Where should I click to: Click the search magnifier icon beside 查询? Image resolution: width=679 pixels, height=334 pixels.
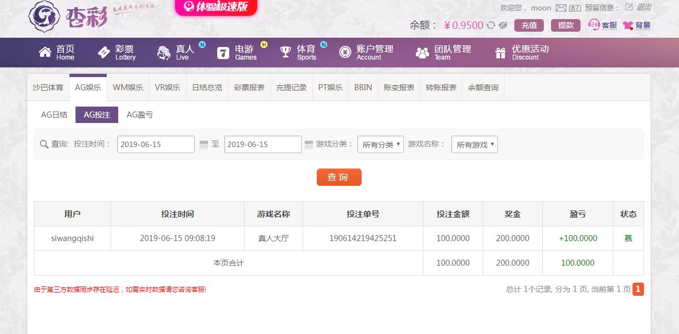click(44, 144)
